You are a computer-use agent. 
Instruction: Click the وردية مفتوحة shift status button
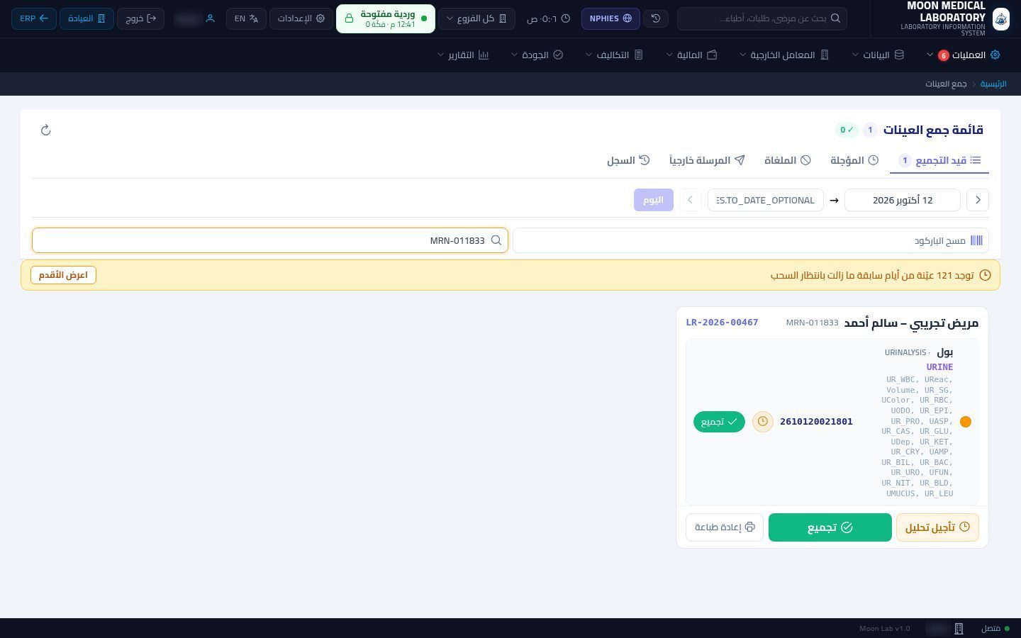pyautogui.click(x=386, y=19)
